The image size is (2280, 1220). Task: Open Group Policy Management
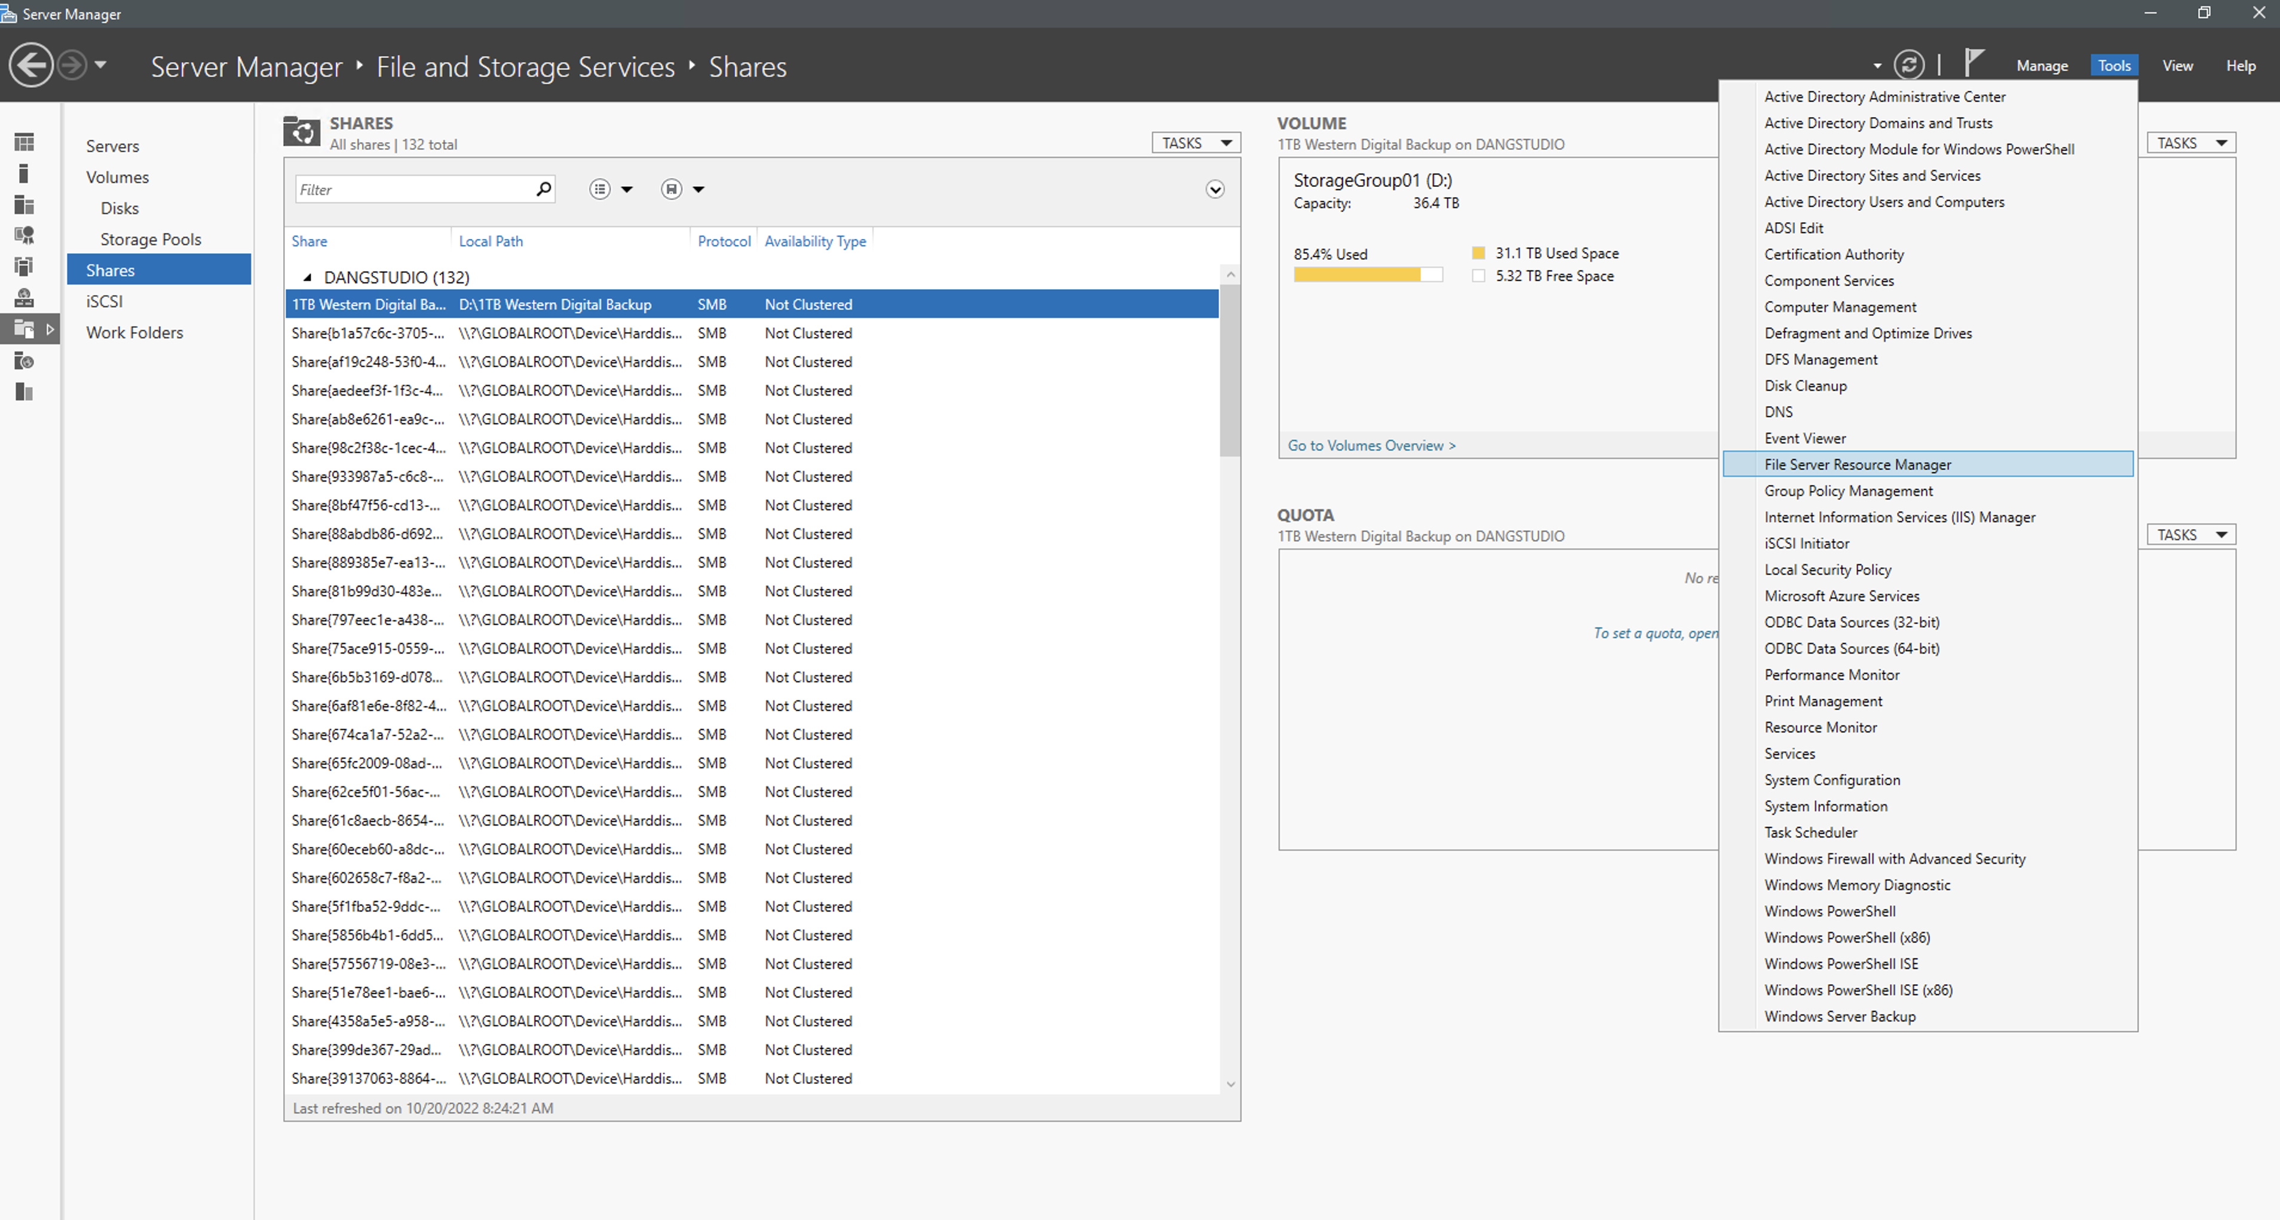1927,491
